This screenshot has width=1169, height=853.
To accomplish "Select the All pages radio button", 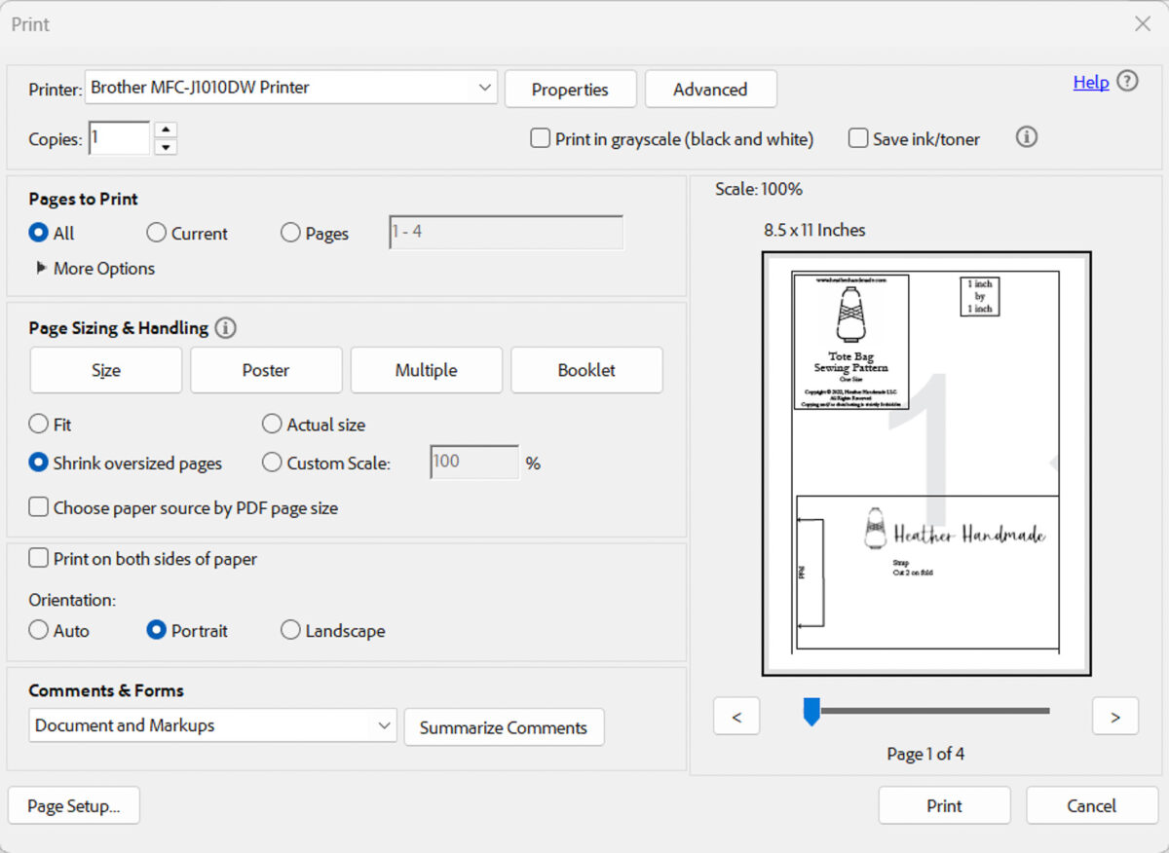I will tap(38, 233).
